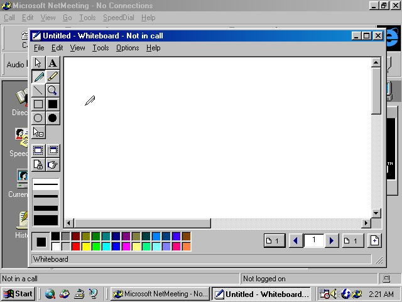
Task: Open Whiteboard Options menu
Action: pyautogui.click(x=128, y=48)
